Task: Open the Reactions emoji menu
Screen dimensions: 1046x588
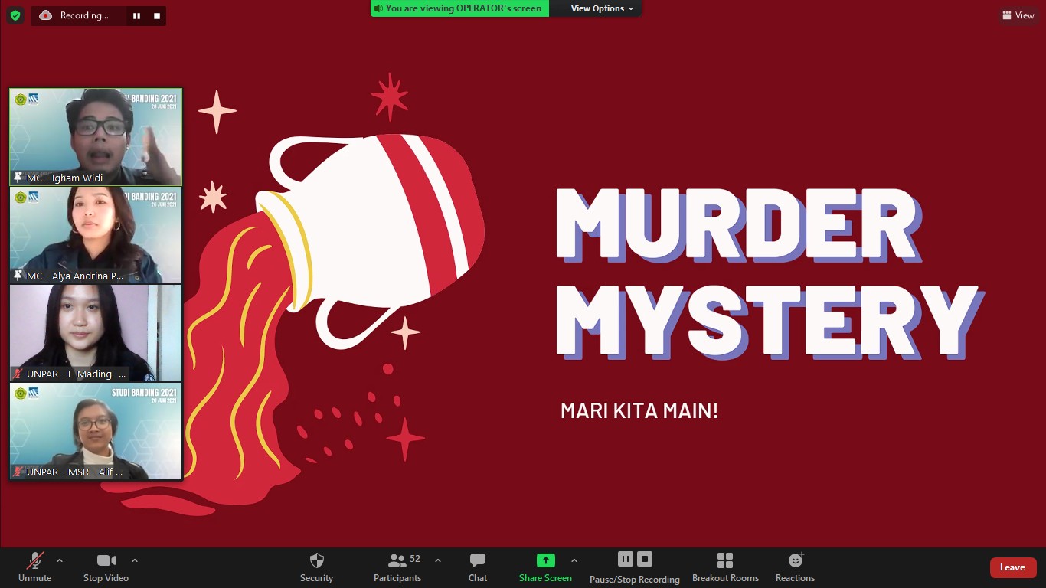Action: point(795,567)
